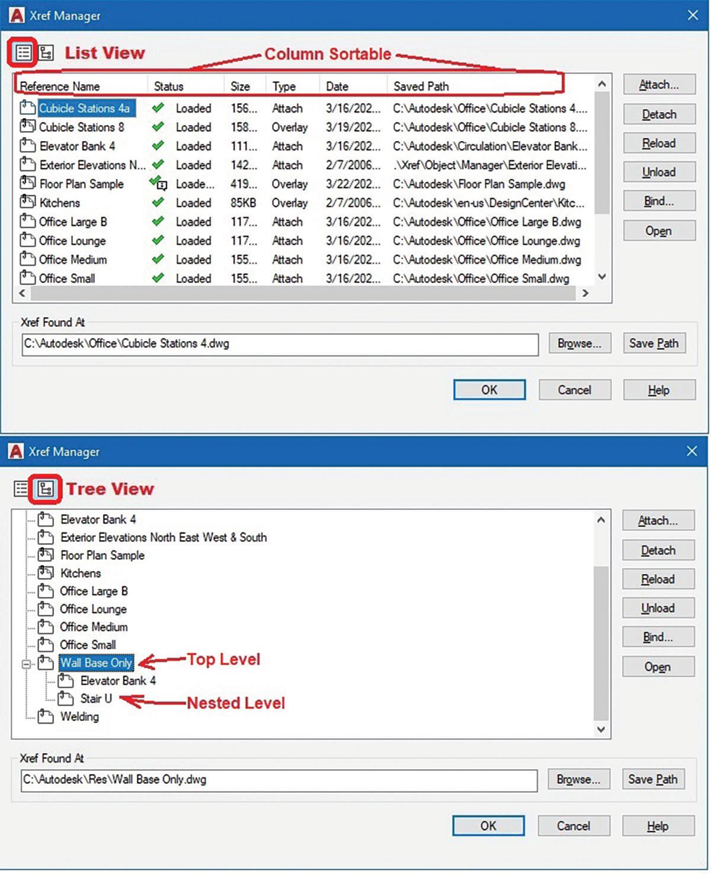The height and width of the screenshot is (874, 711).
Task: Click the Floor Plan Sample overlay xref icon in list
Action: click(27, 183)
